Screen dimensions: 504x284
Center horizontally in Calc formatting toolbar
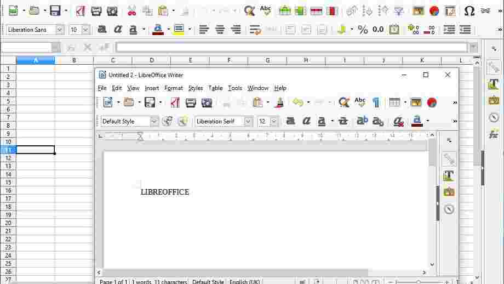[x=220, y=30]
